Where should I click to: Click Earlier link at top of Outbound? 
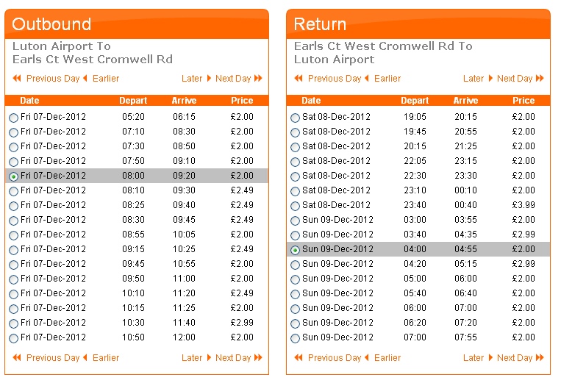click(x=106, y=79)
